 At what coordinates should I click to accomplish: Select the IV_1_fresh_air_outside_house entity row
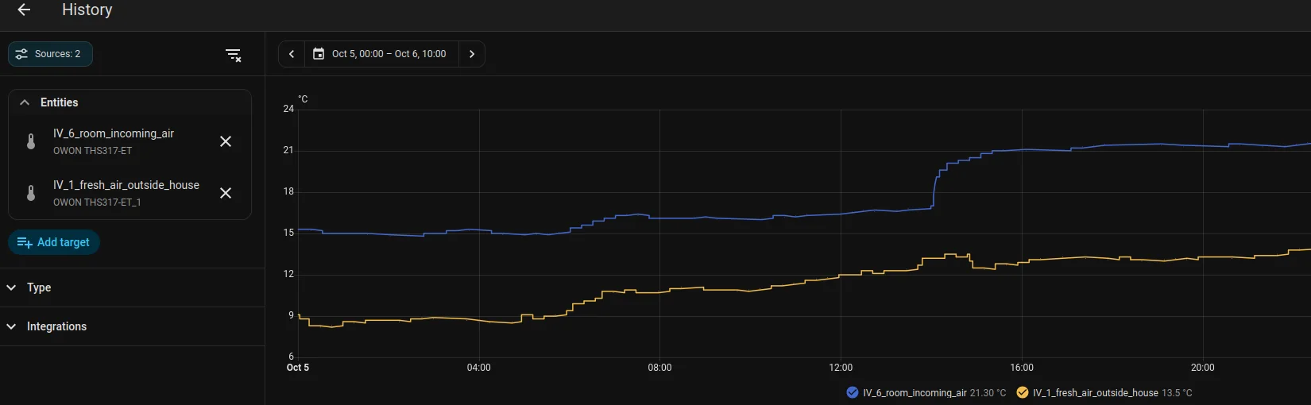(x=130, y=193)
